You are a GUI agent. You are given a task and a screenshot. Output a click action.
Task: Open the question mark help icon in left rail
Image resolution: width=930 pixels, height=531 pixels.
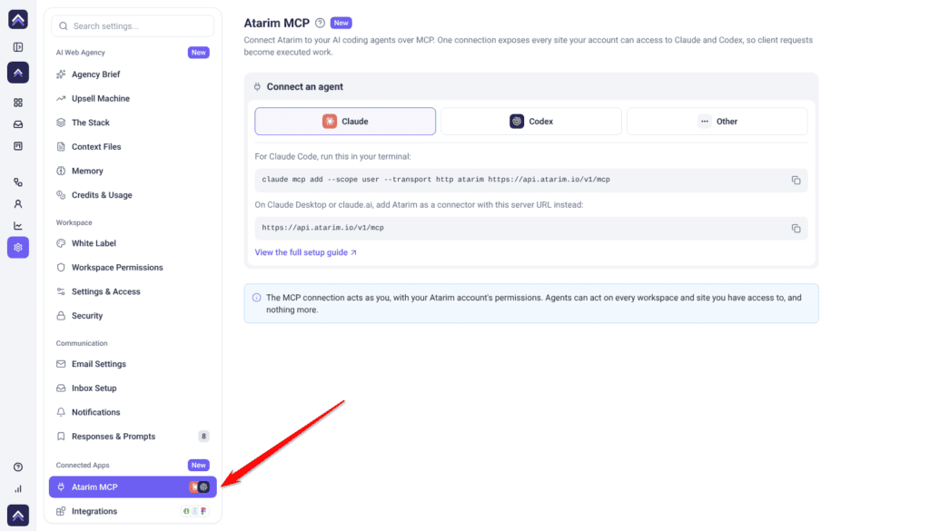pos(18,467)
